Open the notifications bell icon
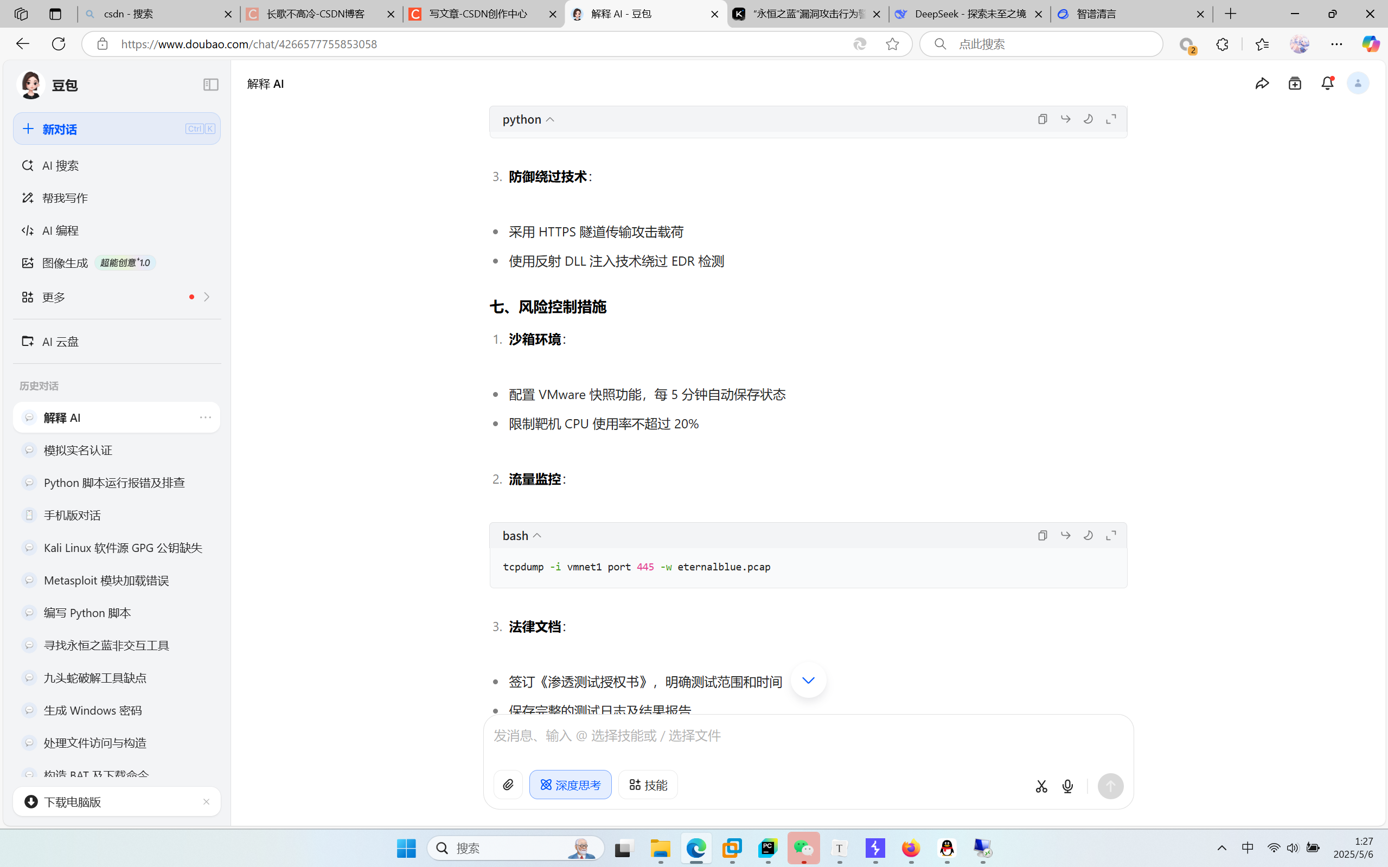1388x867 pixels. 1327,84
